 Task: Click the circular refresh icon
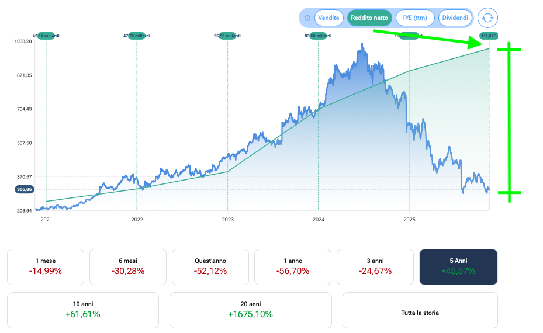click(x=487, y=18)
